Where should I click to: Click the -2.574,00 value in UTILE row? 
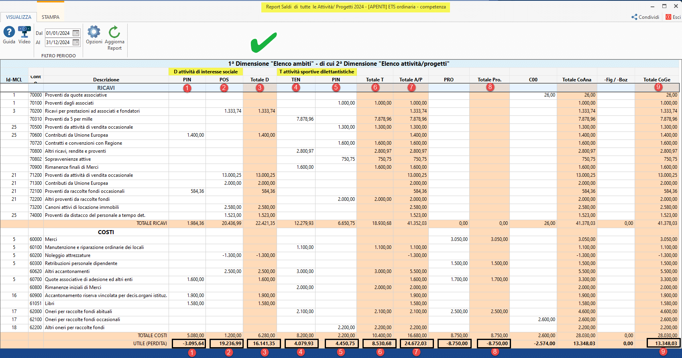(x=545, y=344)
